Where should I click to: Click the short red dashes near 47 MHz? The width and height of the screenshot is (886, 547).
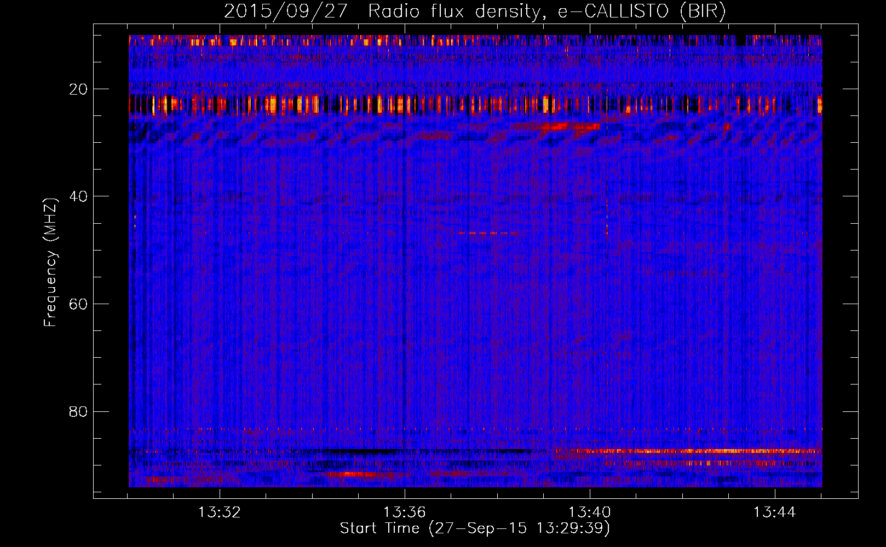488,233
